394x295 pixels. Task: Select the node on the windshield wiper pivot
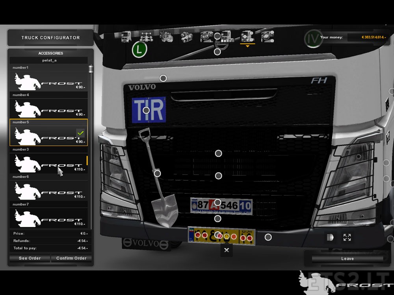217,52
